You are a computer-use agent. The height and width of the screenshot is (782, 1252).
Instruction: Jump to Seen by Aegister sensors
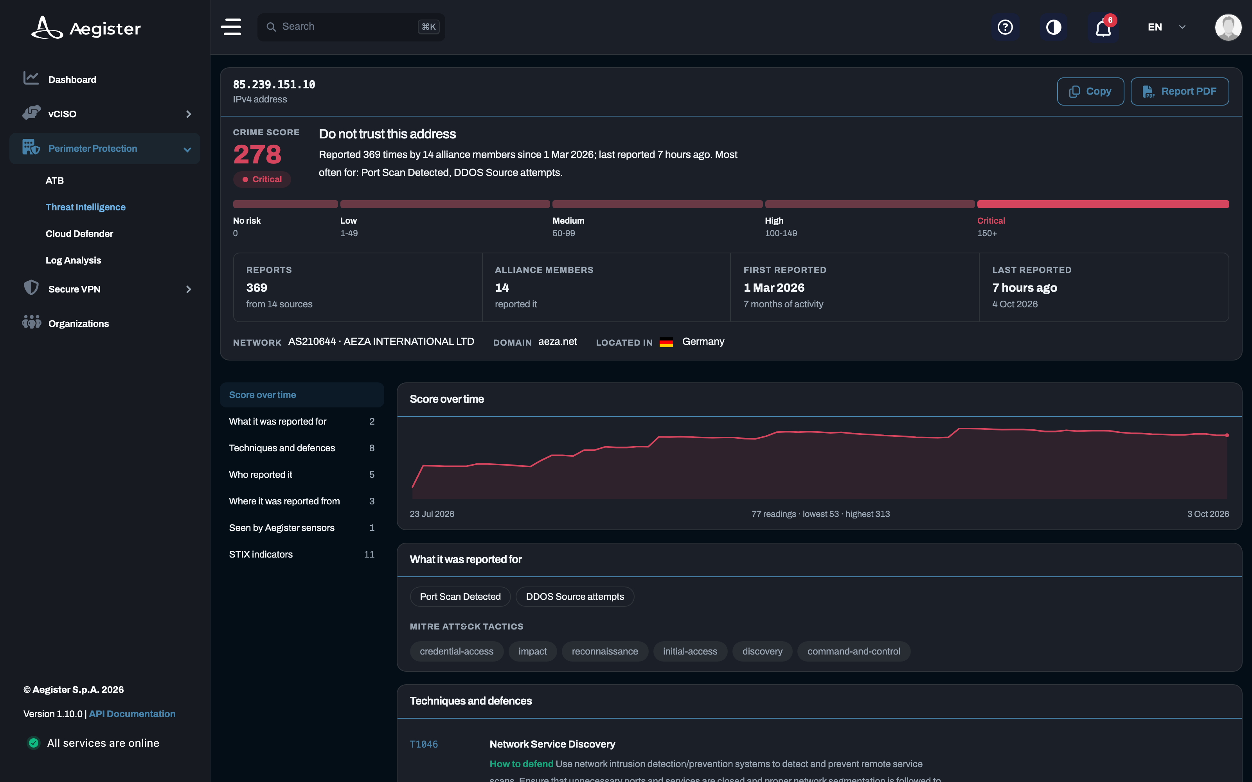pos(302,527)
